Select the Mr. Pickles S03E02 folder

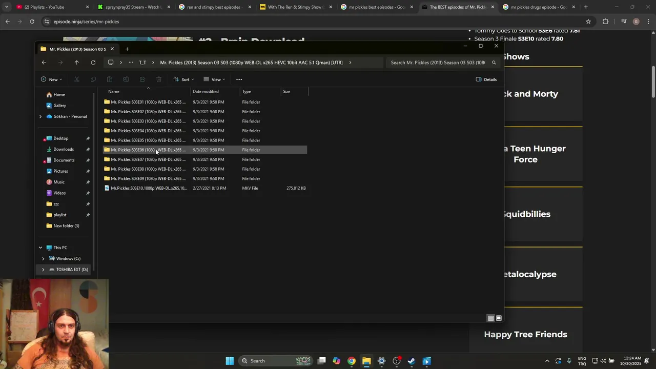tap(205, 112)
